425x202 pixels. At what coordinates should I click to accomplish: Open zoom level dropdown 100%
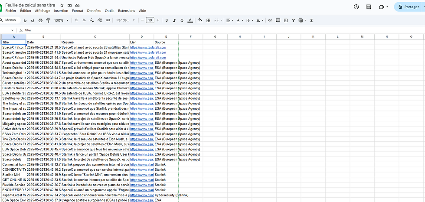(x=61, y=20)
